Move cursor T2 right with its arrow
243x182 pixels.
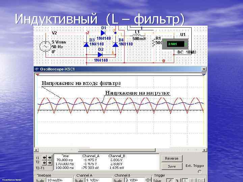(x=50, y=163)
